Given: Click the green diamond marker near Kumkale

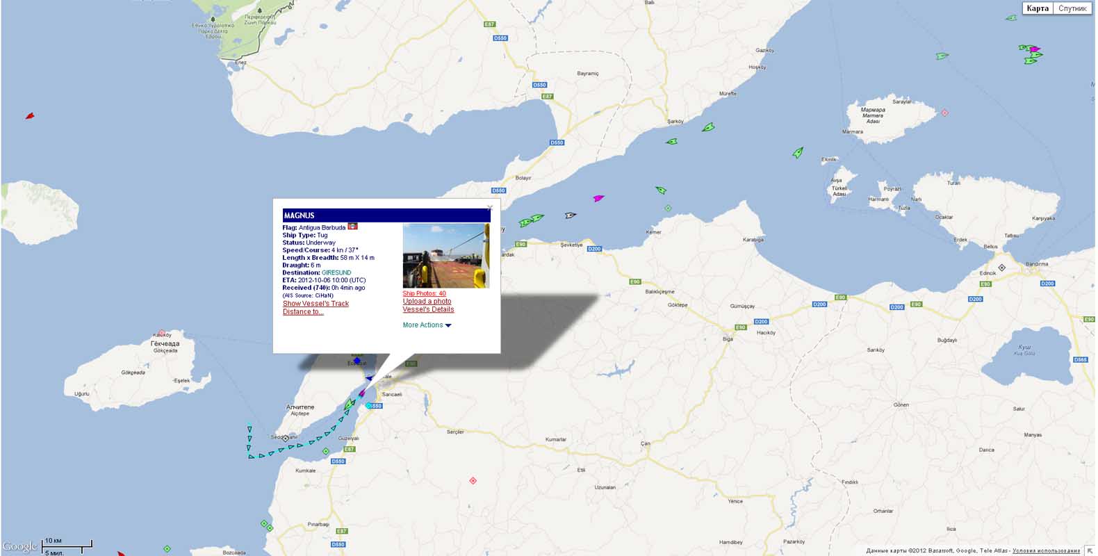Looking at the screenshot, I should click(325, 452).
